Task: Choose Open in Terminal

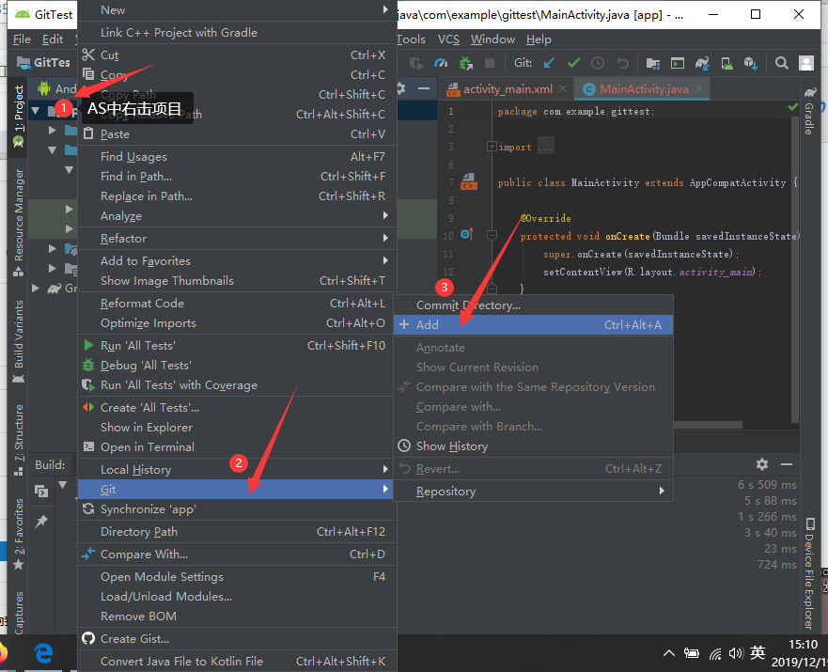Action: pyautogui.click(x=236, y=447)
